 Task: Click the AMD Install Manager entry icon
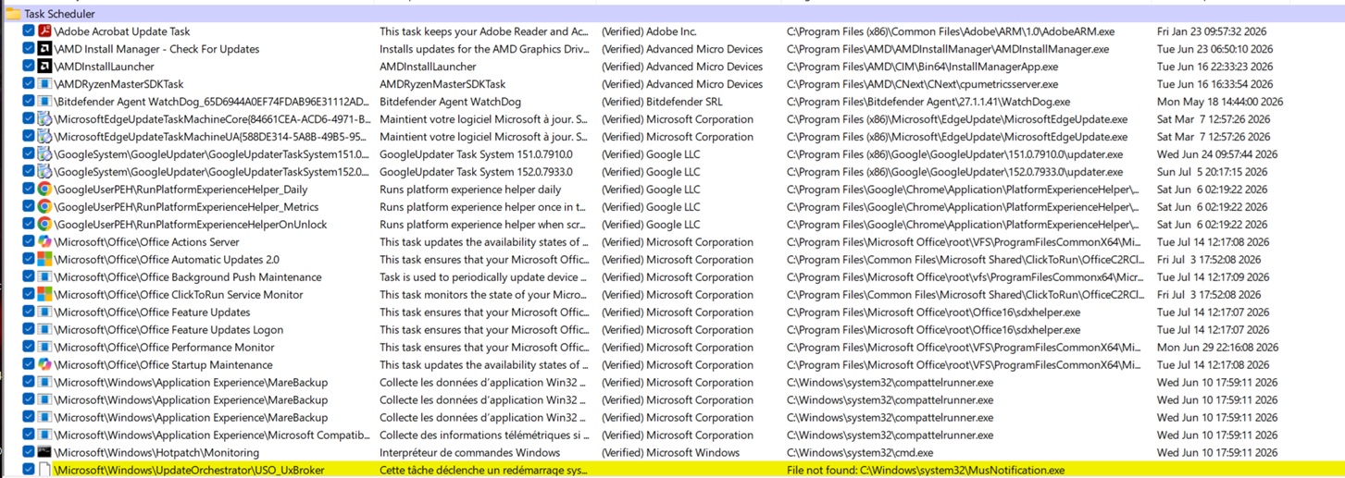[x=44, y=49]
